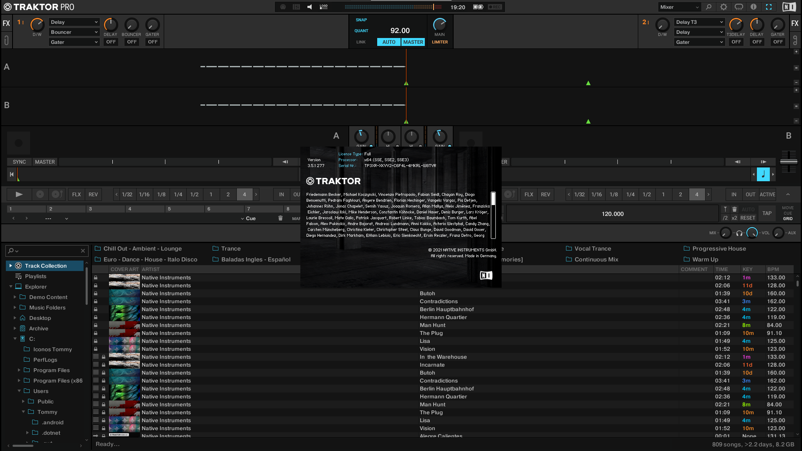This screenshot has width=802, height=451.
Task: Click the Deck B tempo bend forward button
Action: click(763, 162)
